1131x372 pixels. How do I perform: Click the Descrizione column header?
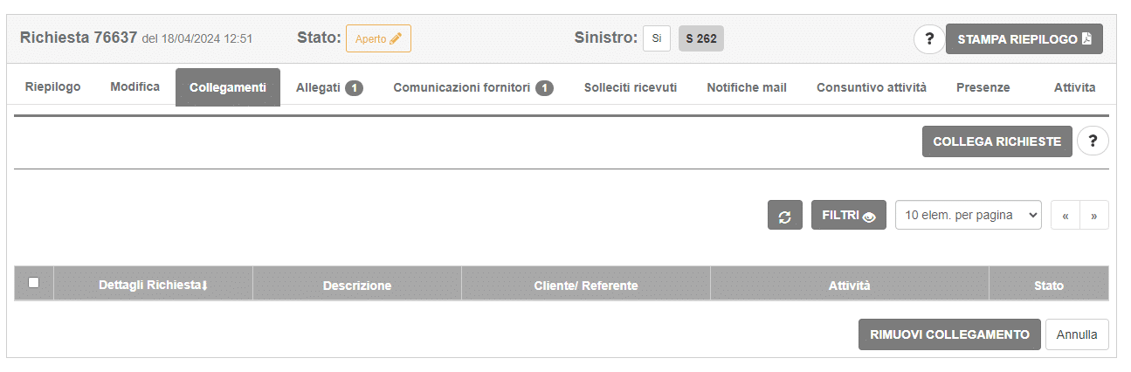357,286
